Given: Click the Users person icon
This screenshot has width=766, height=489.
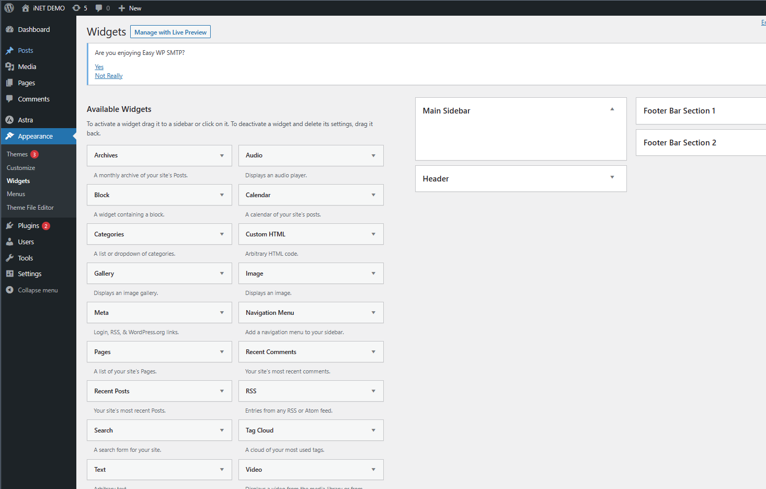Looking at the screenshot, I should tap(9, 242).
